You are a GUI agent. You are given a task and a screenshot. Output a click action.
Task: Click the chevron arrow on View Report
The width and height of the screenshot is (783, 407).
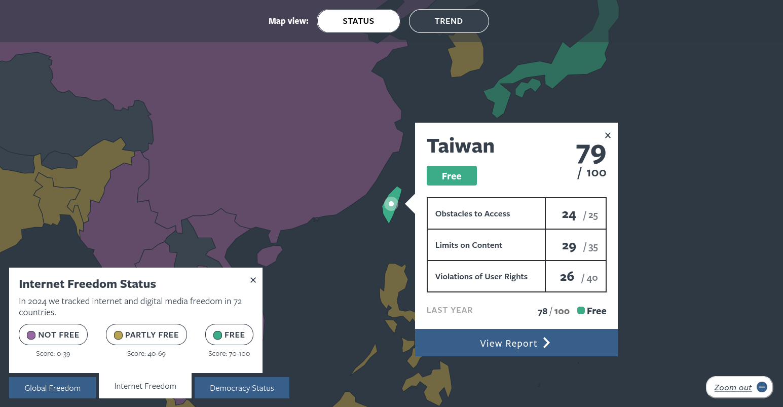click(546, 343)
